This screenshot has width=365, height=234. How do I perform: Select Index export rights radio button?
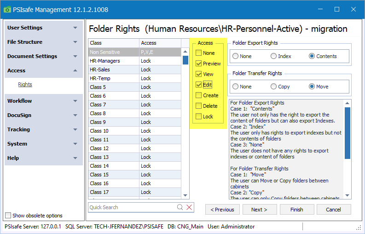[x=273, y=56]
